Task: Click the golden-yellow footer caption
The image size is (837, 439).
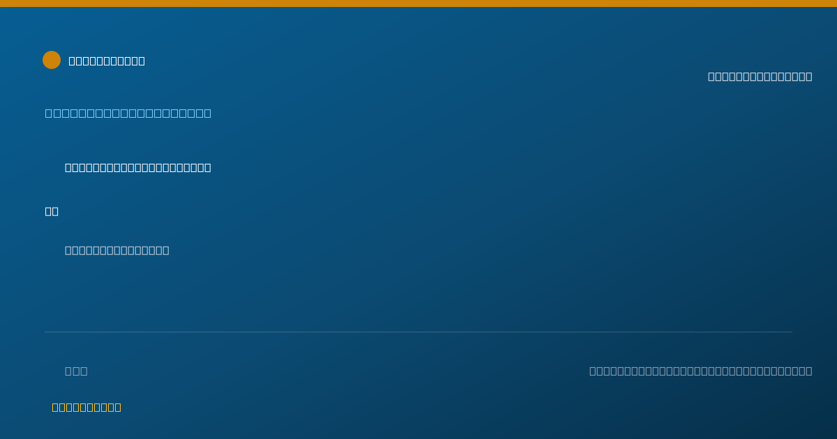Action: [86, 407]
